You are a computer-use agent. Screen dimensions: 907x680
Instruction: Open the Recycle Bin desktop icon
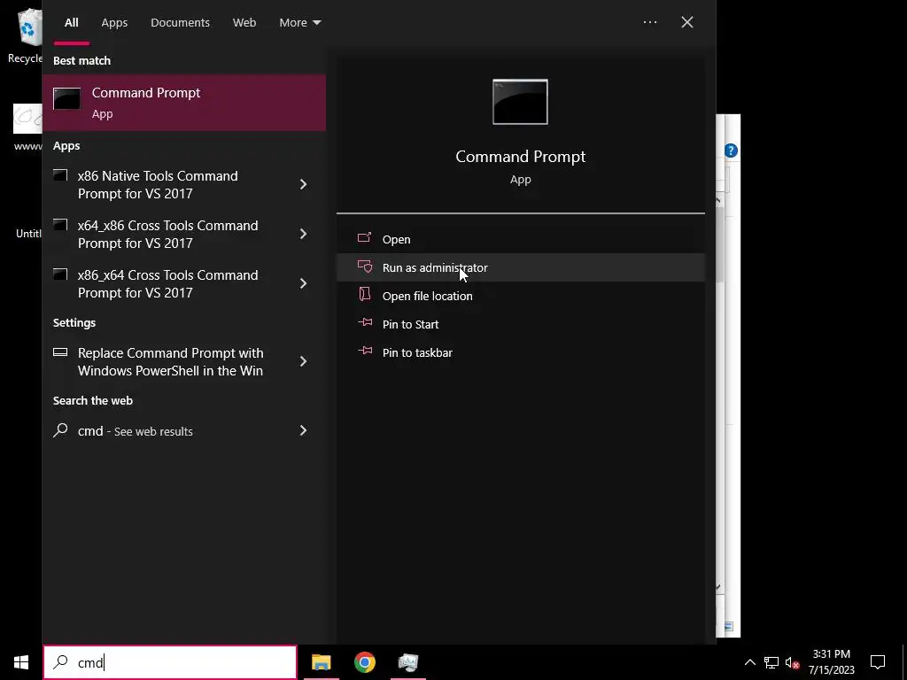click(26, 35)
